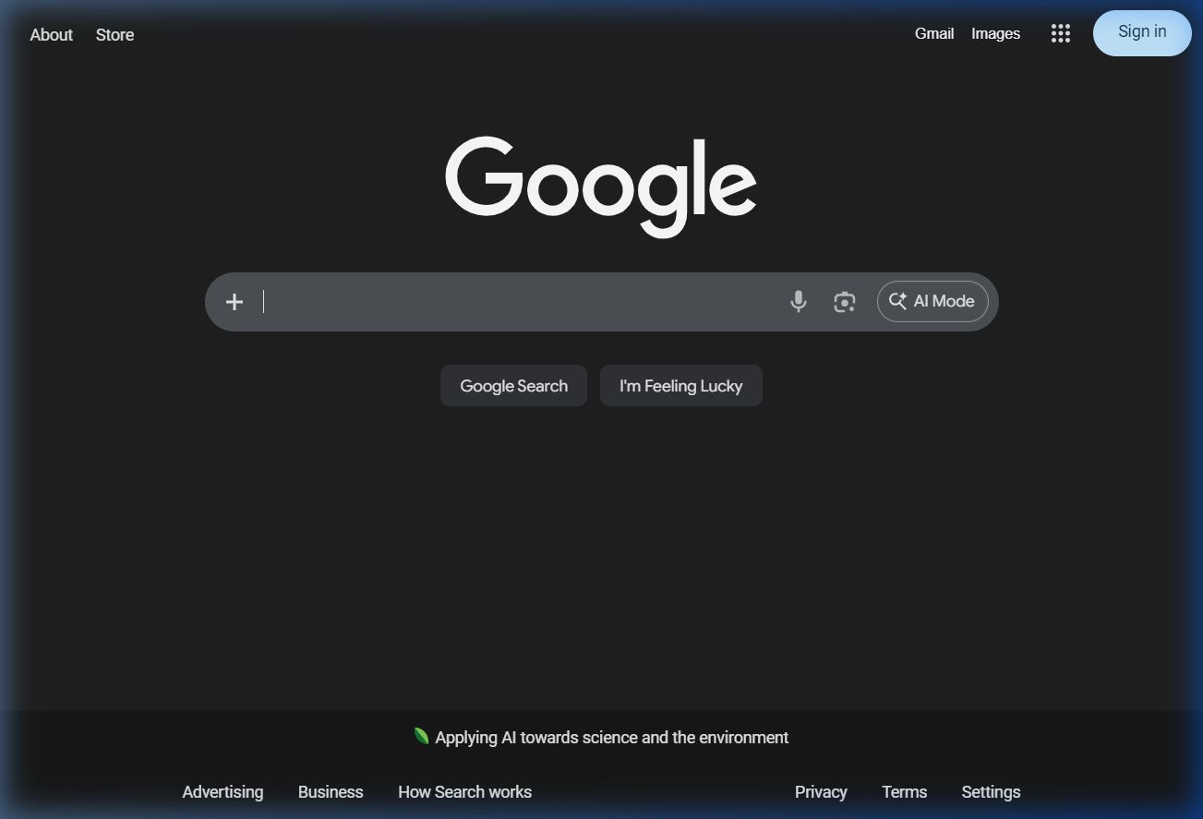Switch to AI Mode search
This screenshot has width=1203, height=819.
pos(932,302)
